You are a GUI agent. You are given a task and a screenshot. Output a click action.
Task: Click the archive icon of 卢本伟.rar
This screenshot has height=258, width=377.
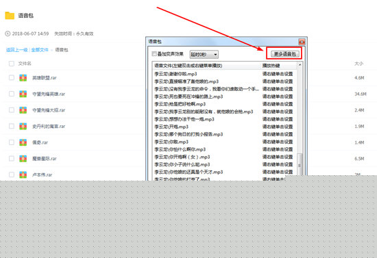coord(23,175)
